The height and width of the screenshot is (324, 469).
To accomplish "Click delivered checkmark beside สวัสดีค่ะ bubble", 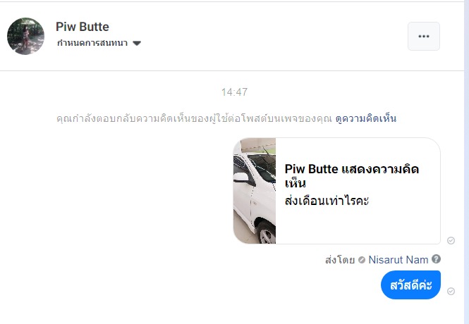I will tap(451, 291).
